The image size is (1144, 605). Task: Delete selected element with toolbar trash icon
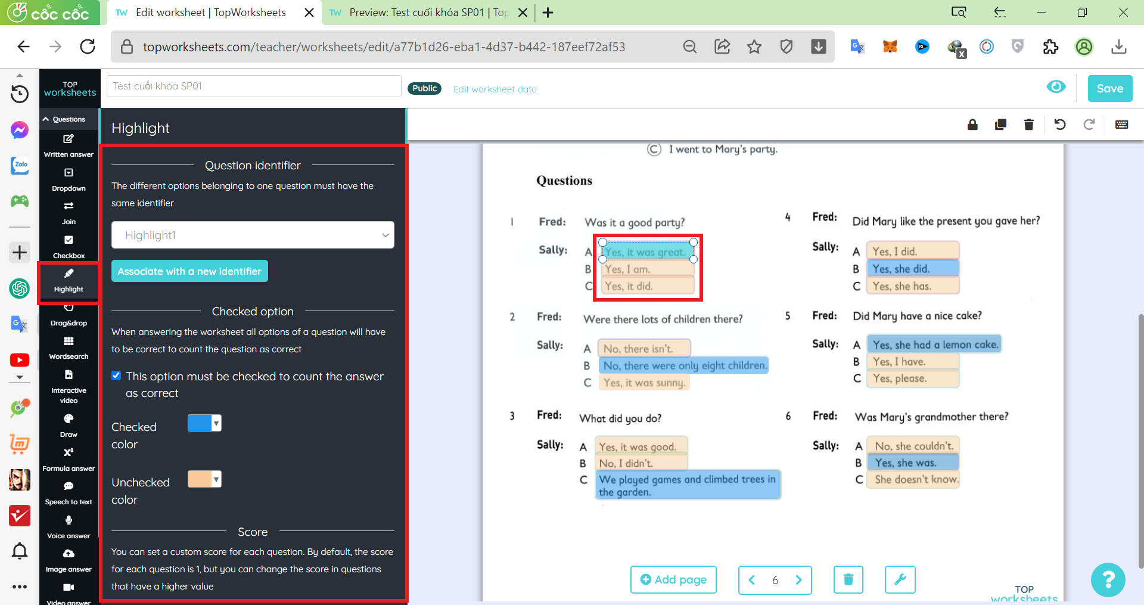(1028, 125)
